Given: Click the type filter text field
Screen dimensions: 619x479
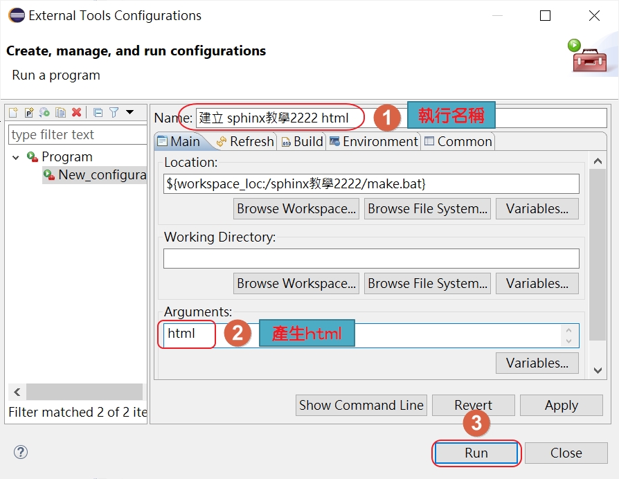Looking at the screenshot, I should pos(78,134).
